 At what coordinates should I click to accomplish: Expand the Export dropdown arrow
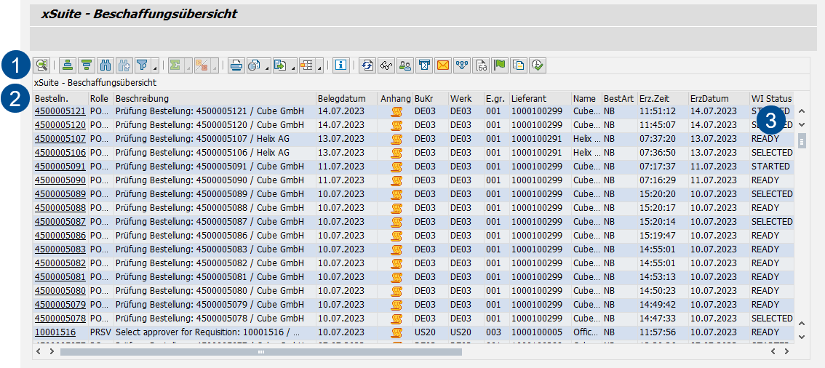293,65
